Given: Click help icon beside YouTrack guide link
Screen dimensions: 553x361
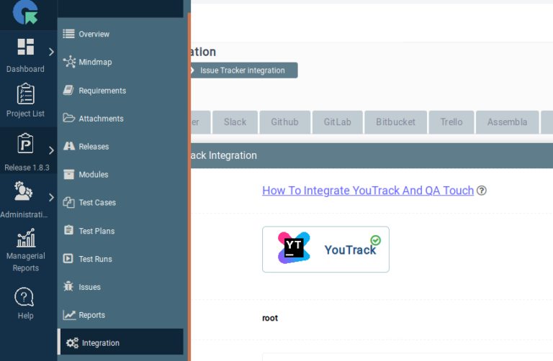Looking at the screenshot, I should pyautogui.click(x=482, y=191).
